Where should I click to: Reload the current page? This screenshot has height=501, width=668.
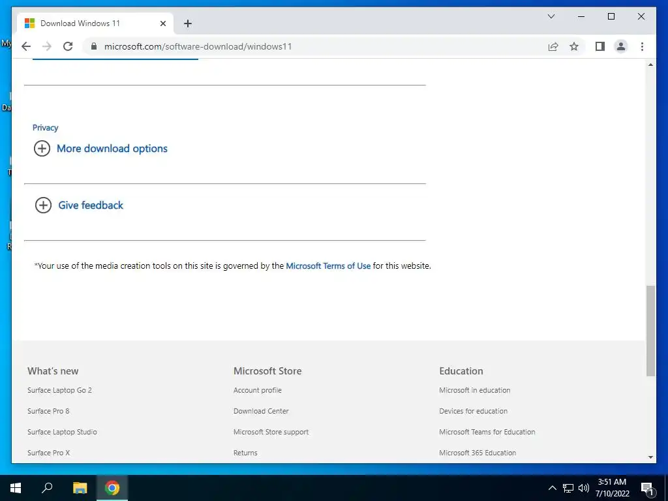[x=68, y=46]
